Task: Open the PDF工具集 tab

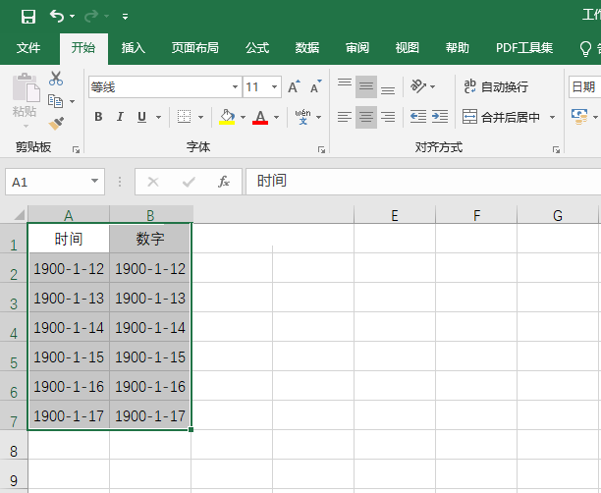Action: (524, 47)
